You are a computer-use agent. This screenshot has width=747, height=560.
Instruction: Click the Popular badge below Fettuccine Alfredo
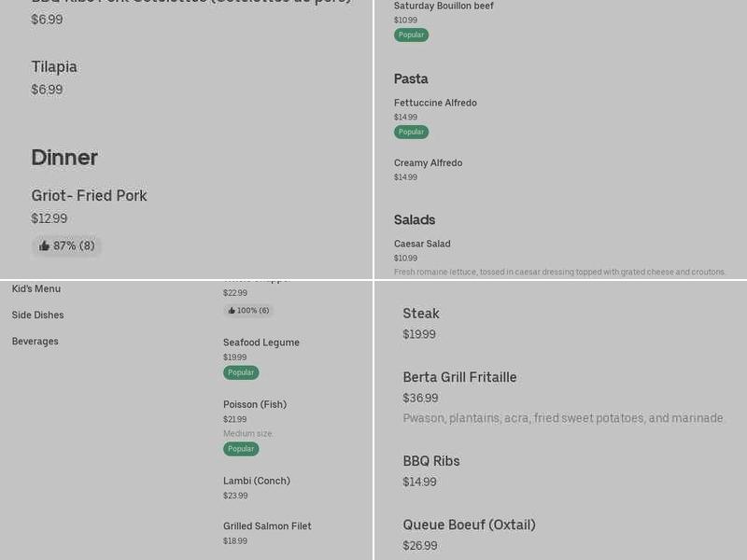tap(411, 132)
